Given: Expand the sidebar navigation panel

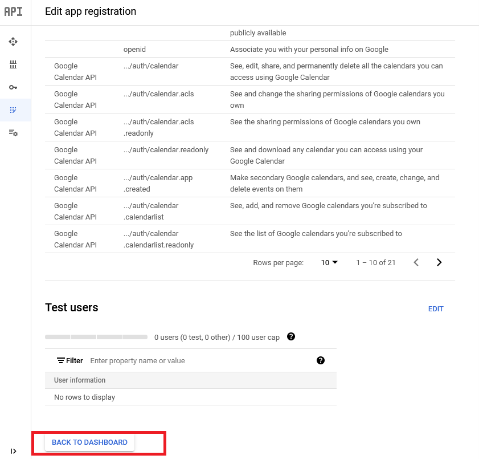Looking at the screenshot, I should (x=13, y=451).
